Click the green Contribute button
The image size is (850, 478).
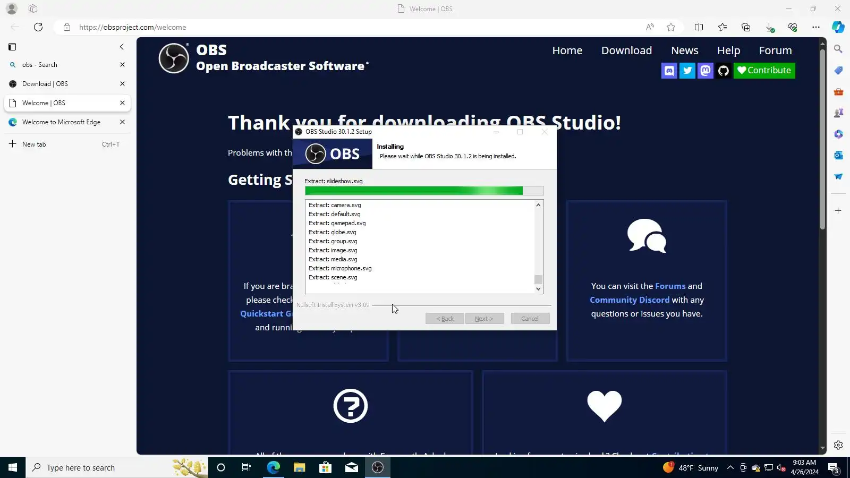coord(764,71)
